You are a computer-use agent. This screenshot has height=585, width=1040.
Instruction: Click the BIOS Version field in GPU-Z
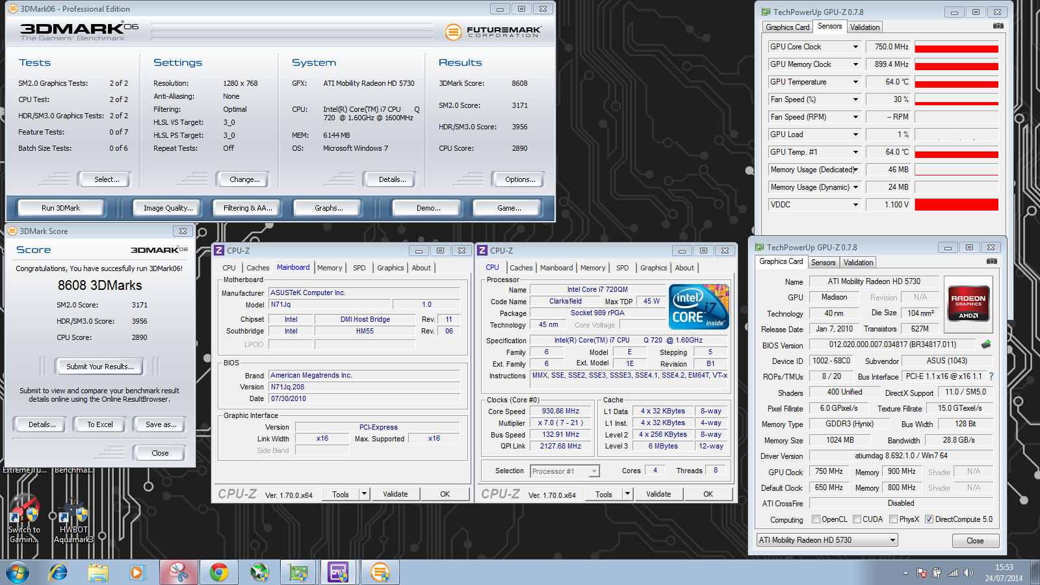(x=892, y=344)
